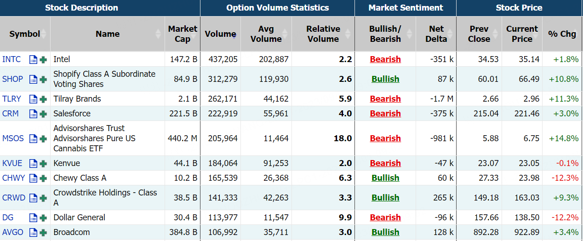Sort by the Net Delta column header
This screenshot has height=241, width=583.
point(436,34)
